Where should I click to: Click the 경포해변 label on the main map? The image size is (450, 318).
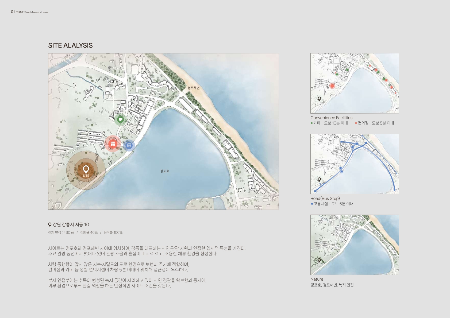(x=194, y=88)
